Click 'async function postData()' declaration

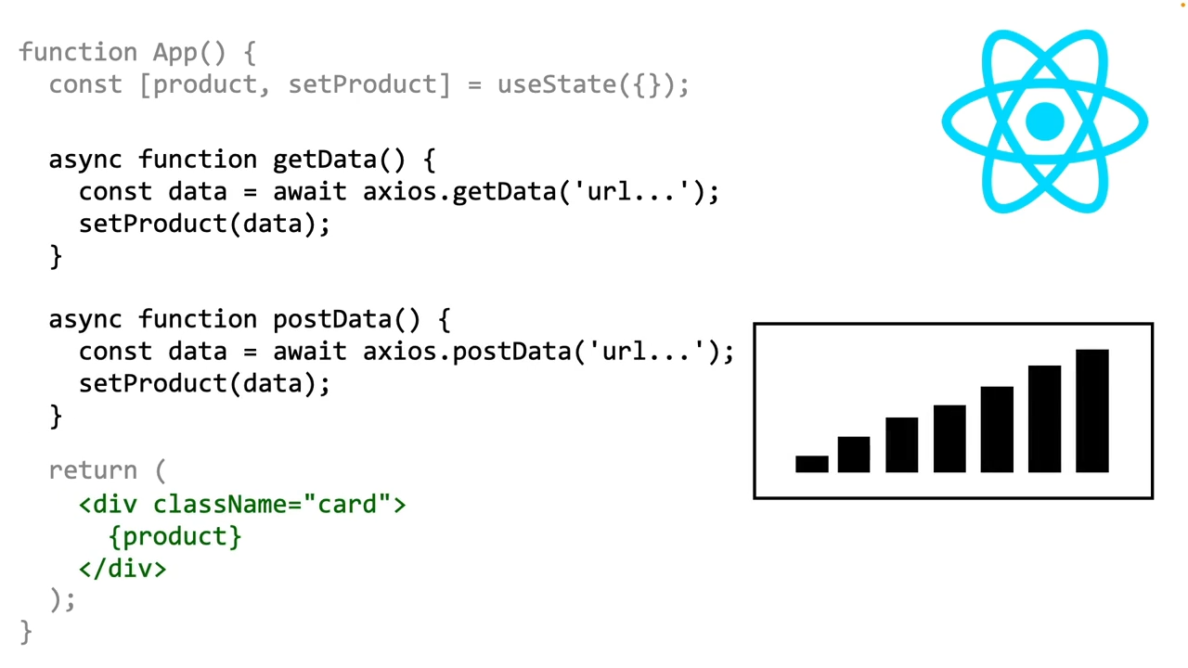[249, 319]
